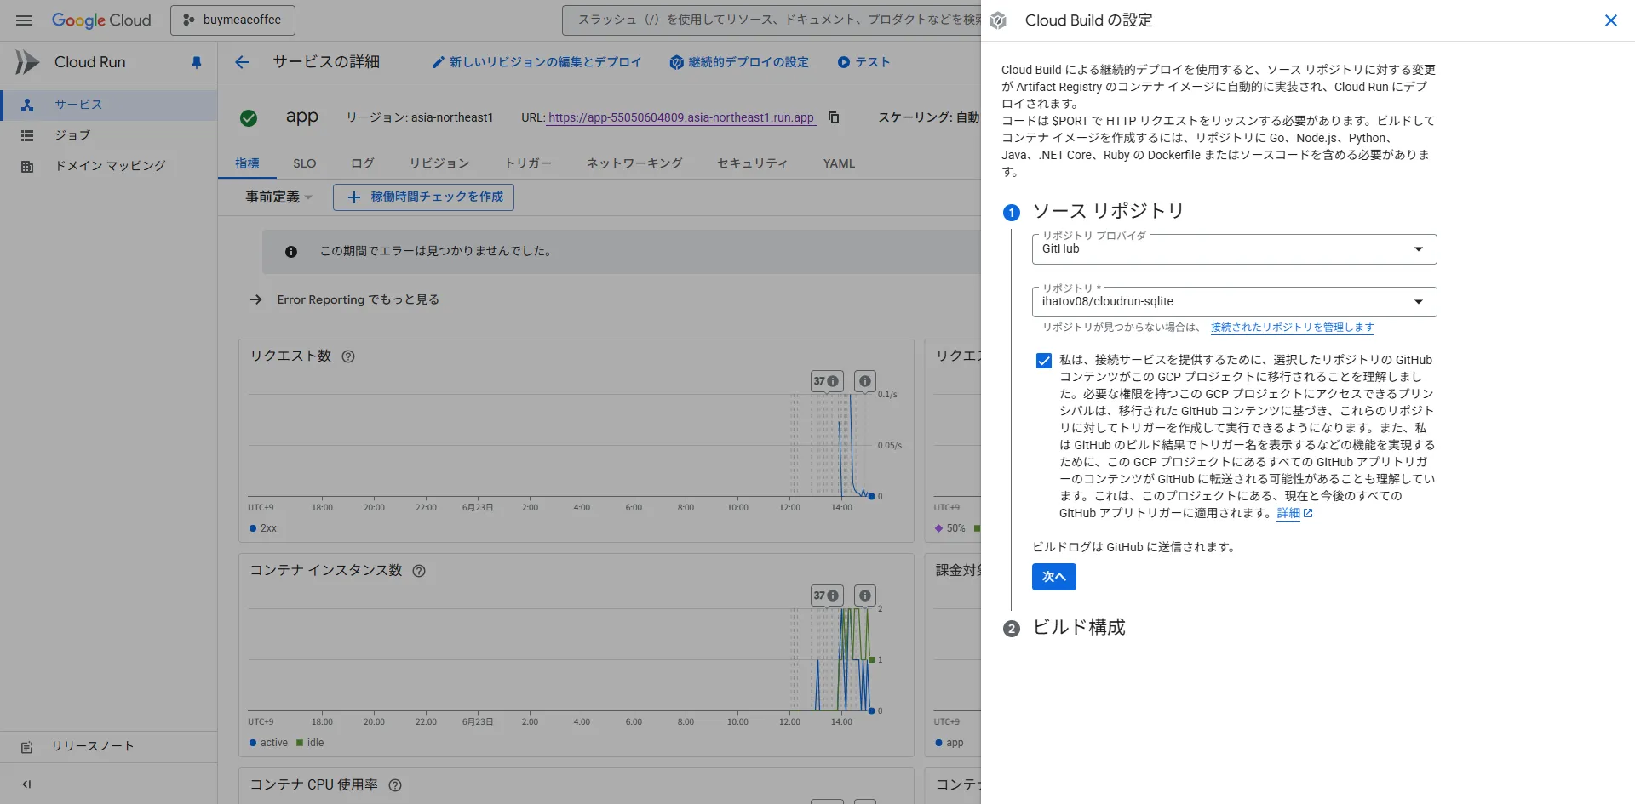Switch to the 指標 tab
This screenshot has width=1635, height=804.
[247, 163]
